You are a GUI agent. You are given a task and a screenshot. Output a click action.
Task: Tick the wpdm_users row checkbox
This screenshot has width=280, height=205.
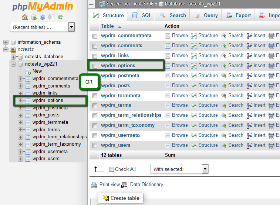coord(95,145)
